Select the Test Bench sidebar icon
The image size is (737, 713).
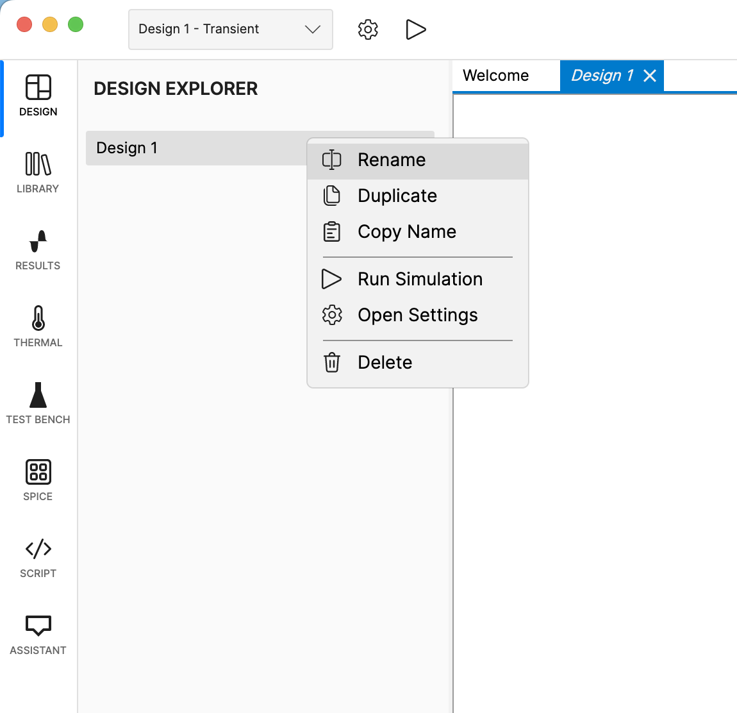point(38,403)
